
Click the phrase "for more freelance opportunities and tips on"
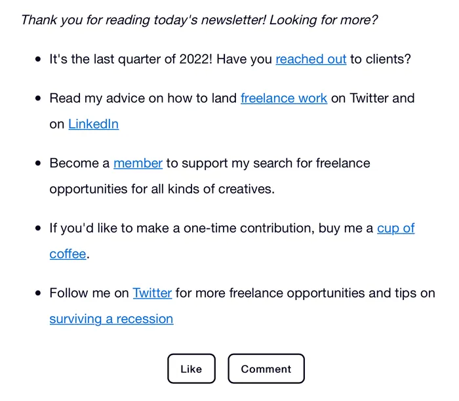pyautogui.click(x=305, y=293)
